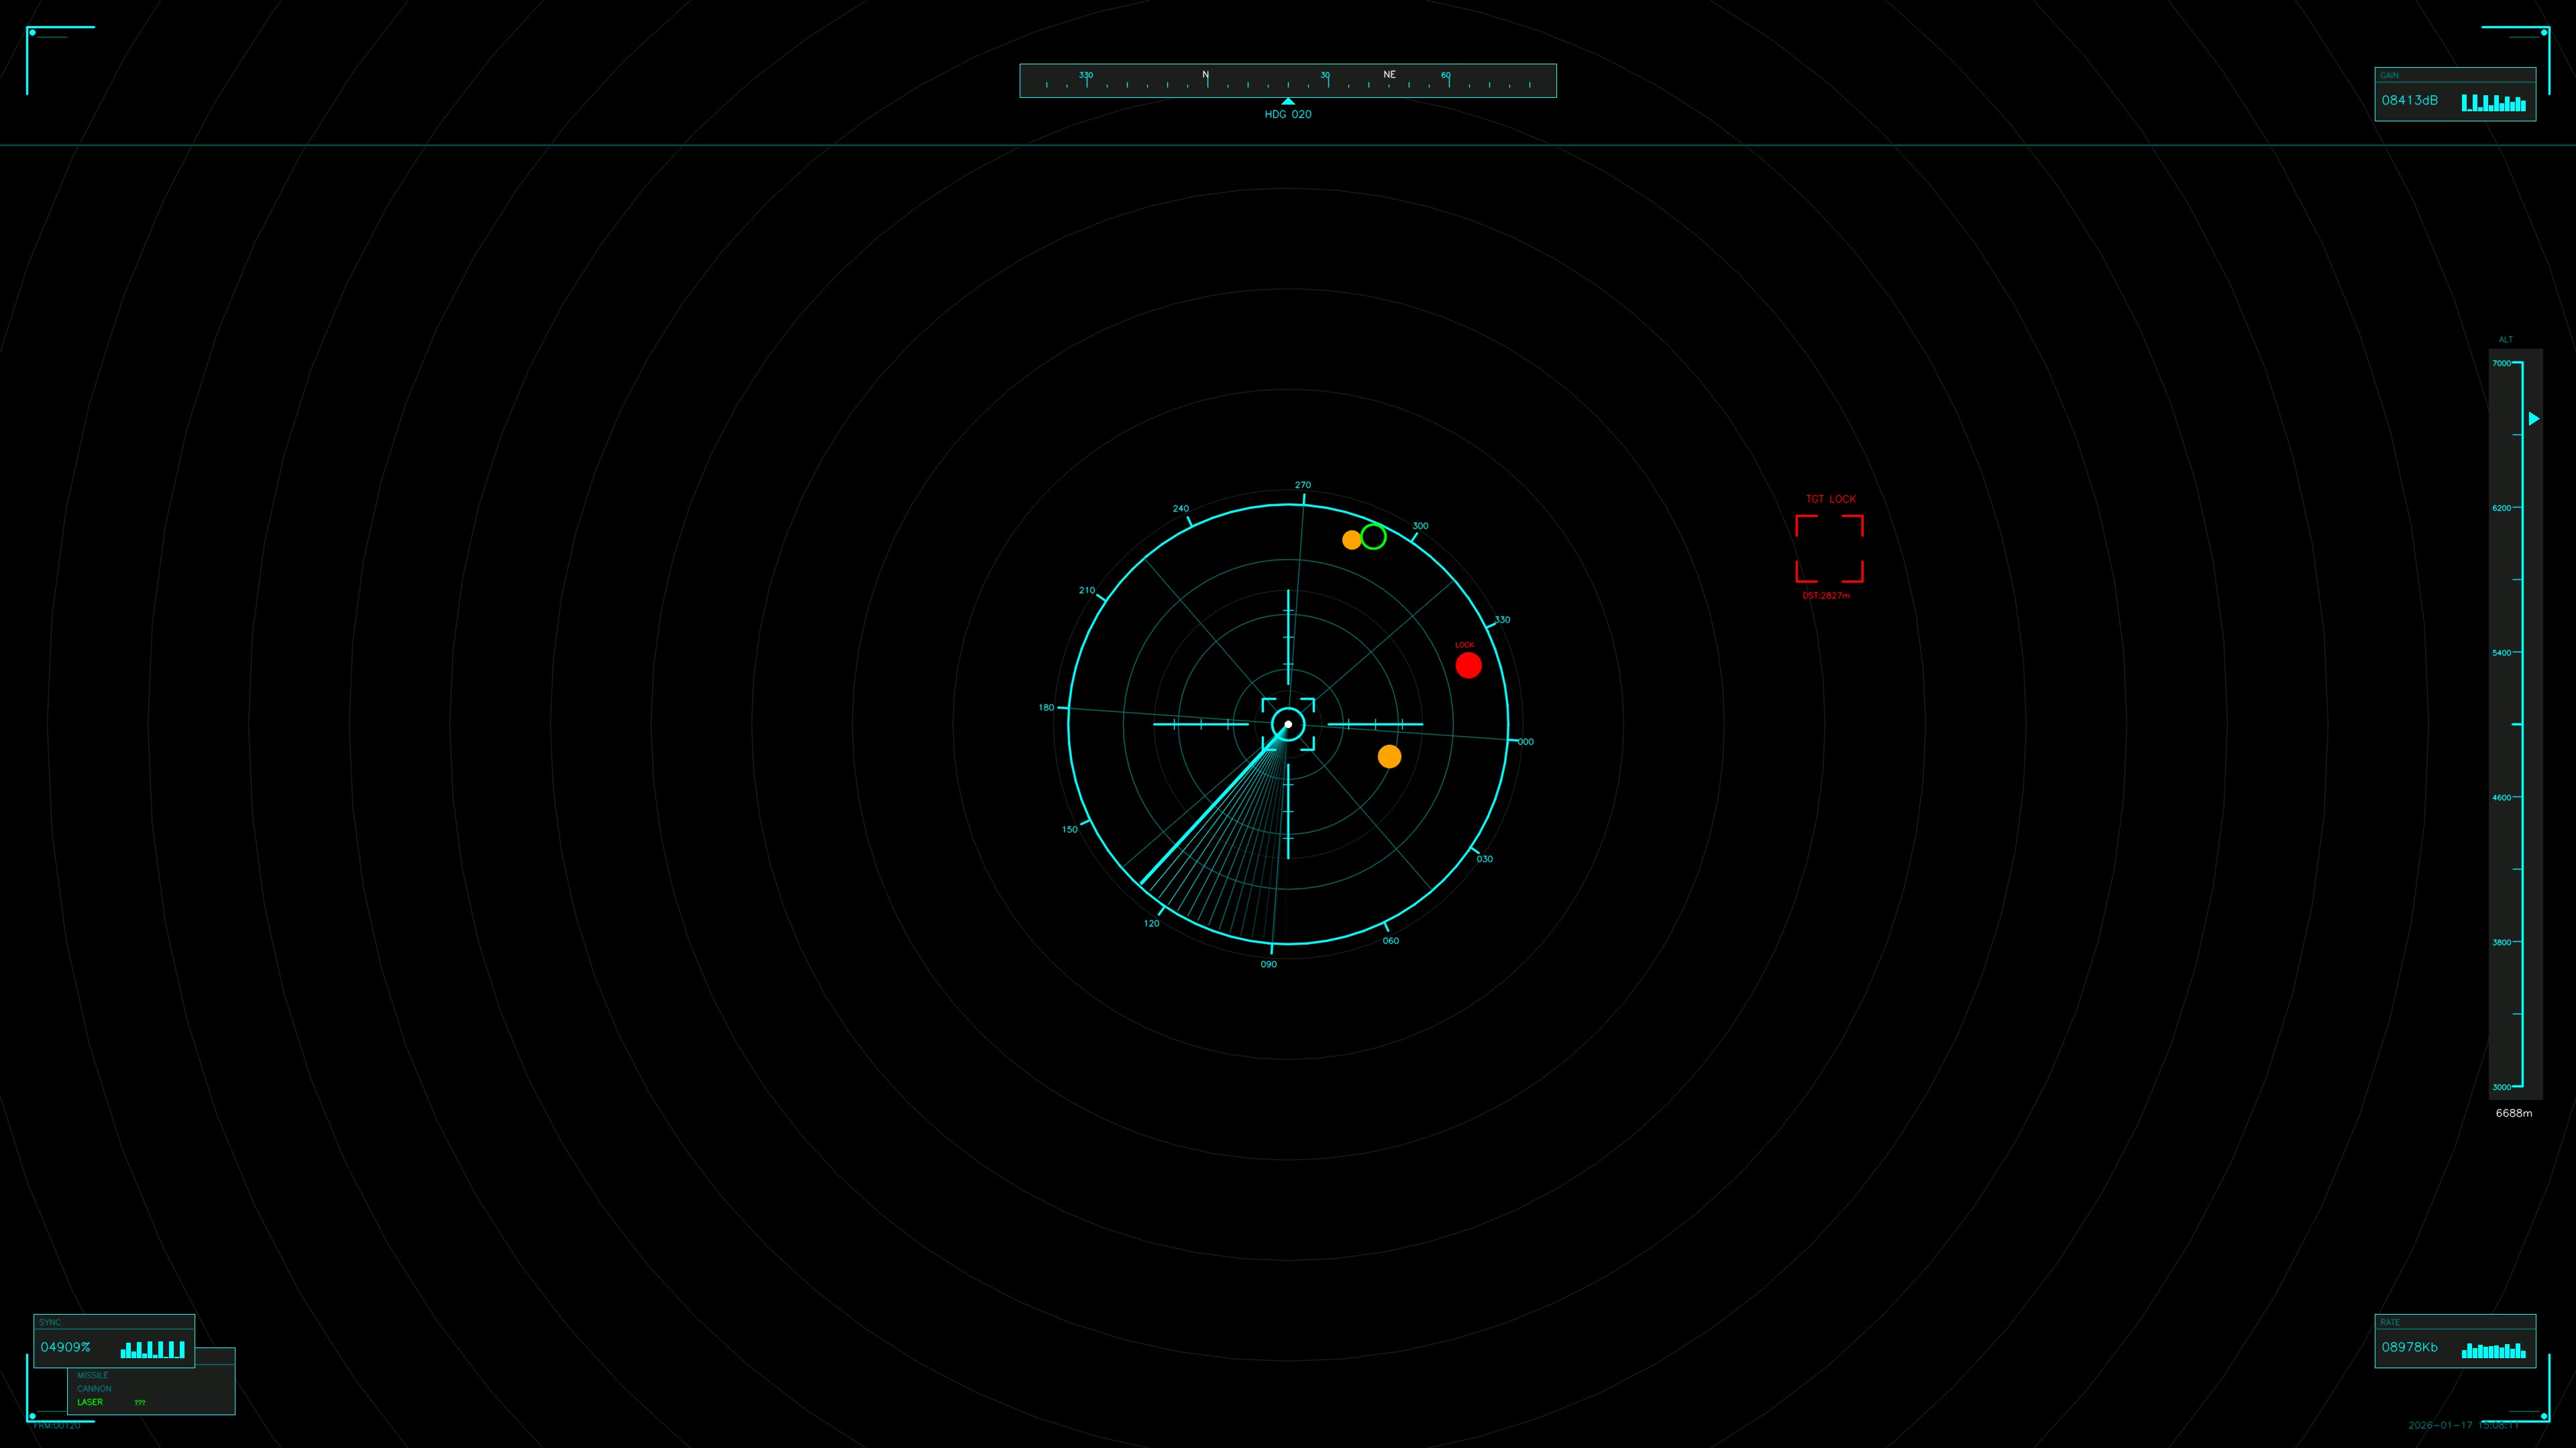Click the HDG 020 heading label
Image resolution: width=2576 pixels, height=1448 pixels.
pyautogui.click(x=1288, y=114)
